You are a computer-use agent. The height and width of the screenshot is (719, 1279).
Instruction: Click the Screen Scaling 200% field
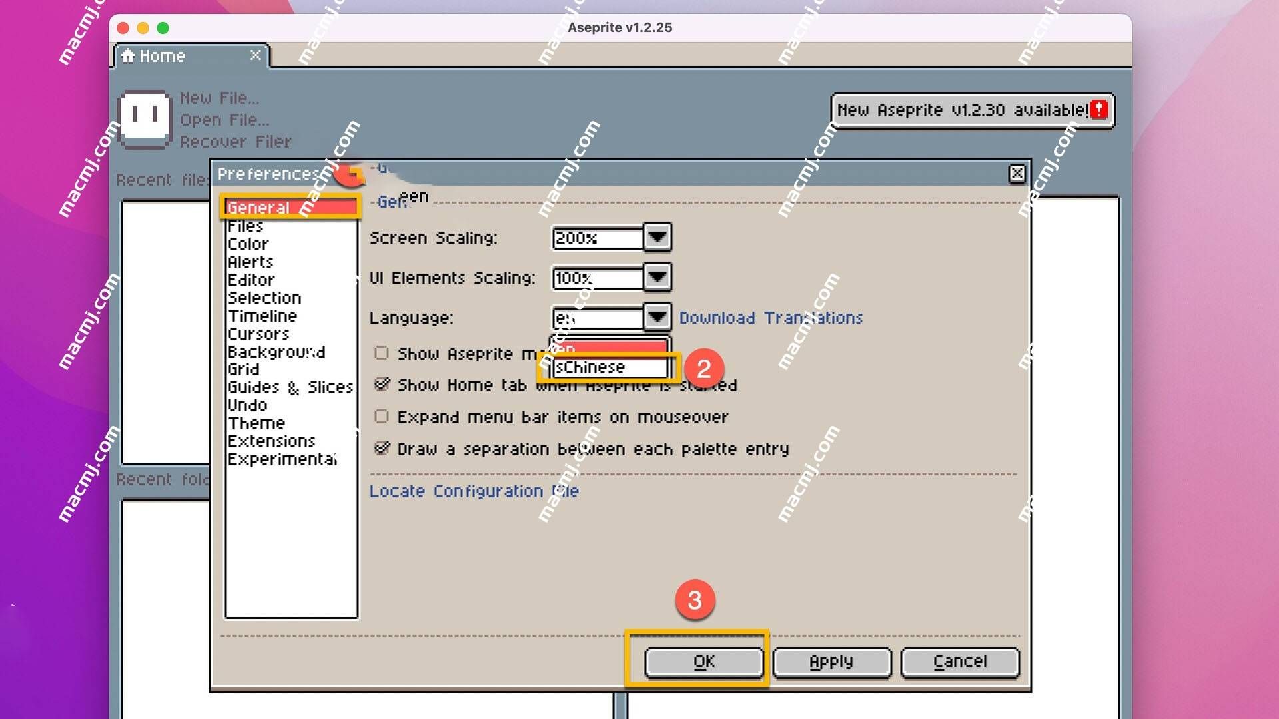598,238
